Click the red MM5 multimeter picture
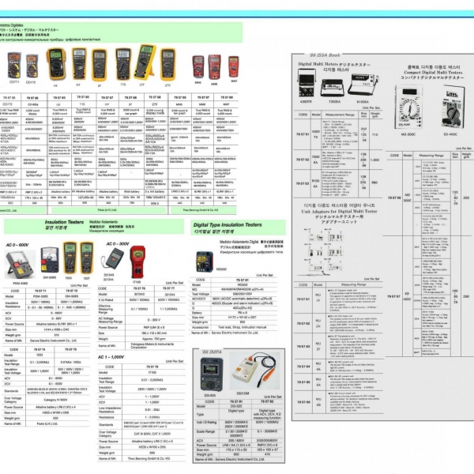474x474 pixels. [x=198, y=66]
